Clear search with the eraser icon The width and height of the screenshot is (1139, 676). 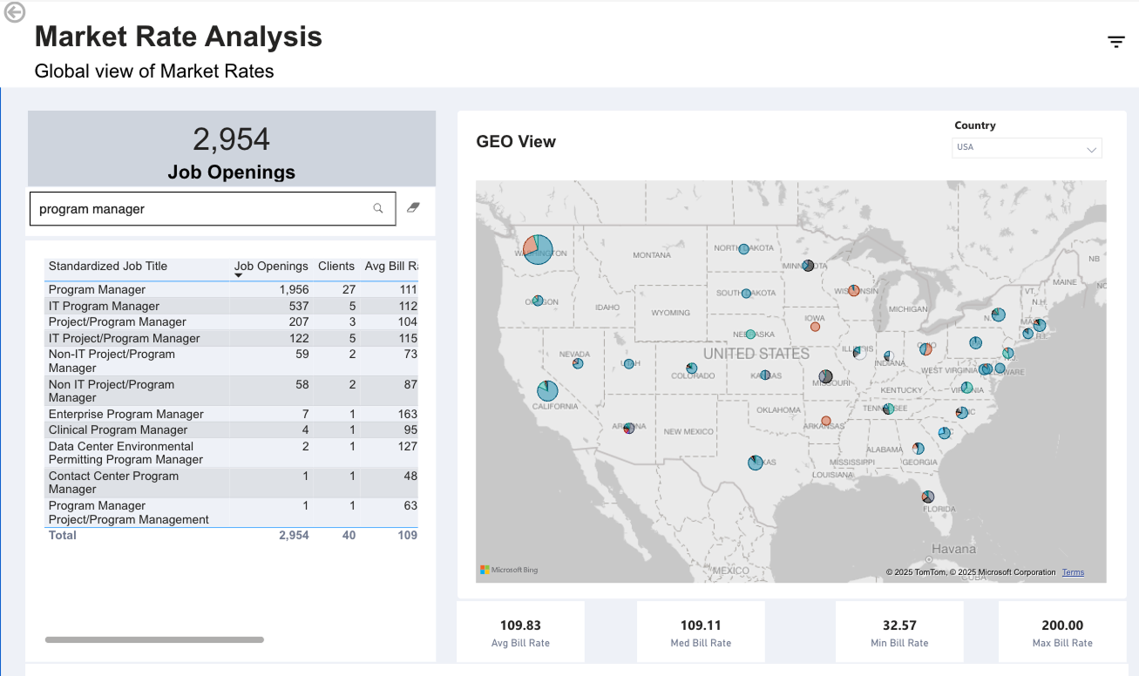tap(413, 207)
